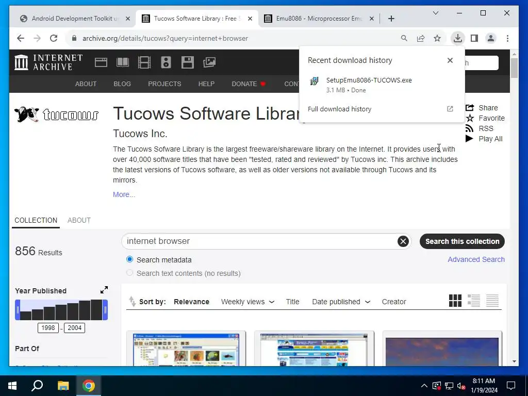Viewport: 528px width, 396px height.
Task: Switch to Android Development Toolkit tab
Action: (x=75, y=19)
